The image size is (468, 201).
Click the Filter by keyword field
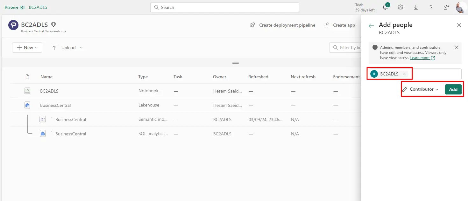pyautogui.click(x=345, y=48)
